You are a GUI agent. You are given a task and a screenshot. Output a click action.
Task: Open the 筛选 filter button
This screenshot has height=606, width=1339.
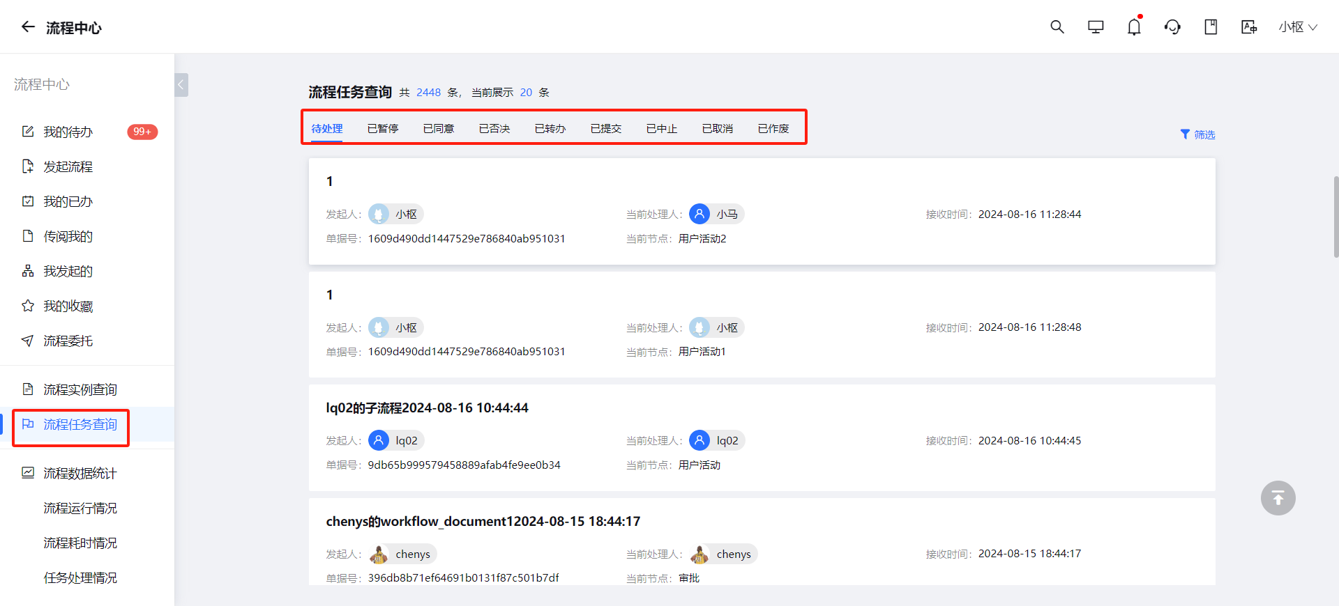coord(1197,134)
